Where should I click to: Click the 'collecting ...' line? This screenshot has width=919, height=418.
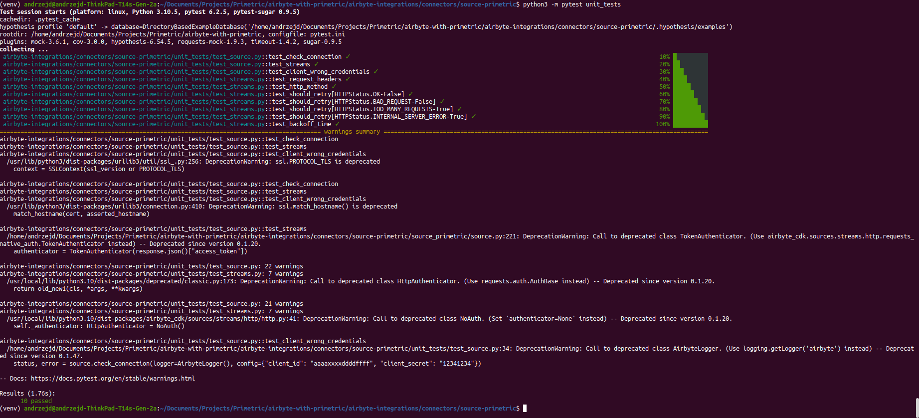(24, 49)
